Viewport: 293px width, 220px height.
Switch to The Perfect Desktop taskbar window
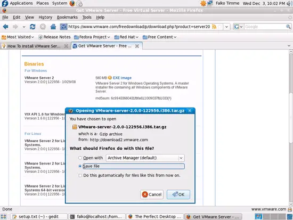pos(155,217)
